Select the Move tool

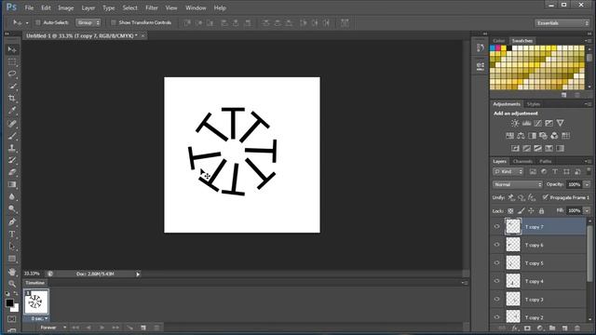(12, 49)
